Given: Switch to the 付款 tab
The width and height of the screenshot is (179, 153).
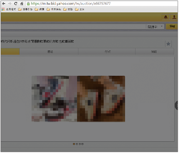Looking at the screenshot, I should point(107,52).
